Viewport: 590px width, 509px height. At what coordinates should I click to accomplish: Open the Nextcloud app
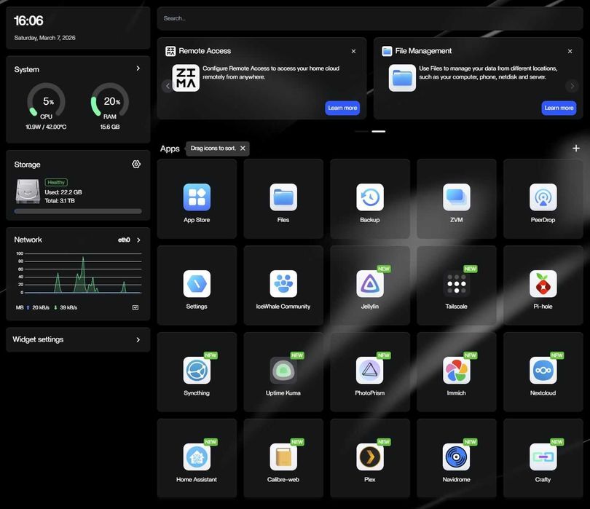pyautogui.click(x=543, y=371)
